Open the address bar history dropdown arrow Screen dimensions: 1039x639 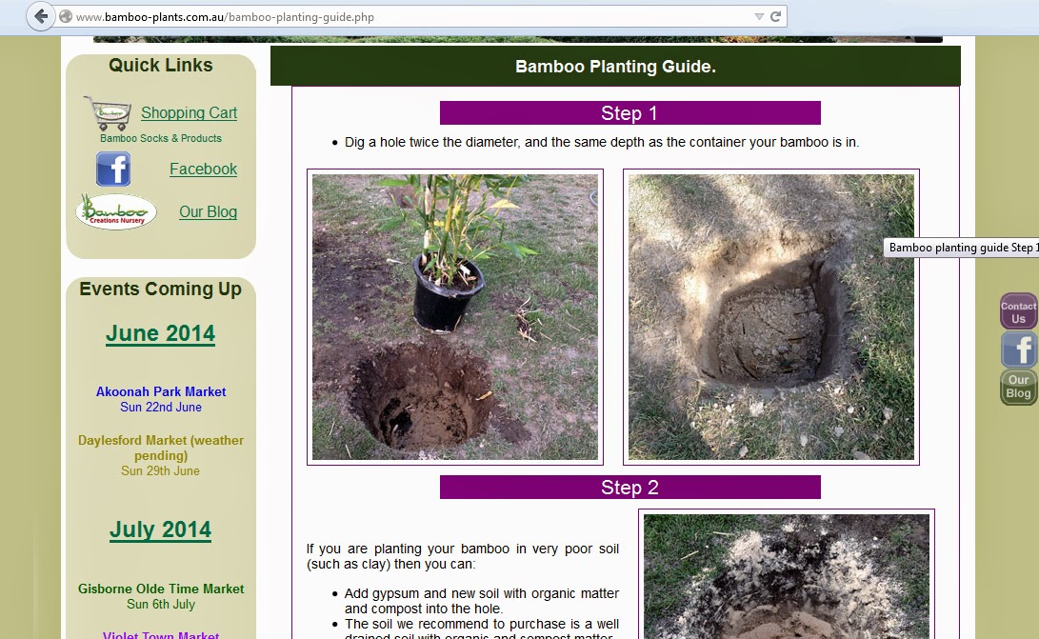click(757, 16)
